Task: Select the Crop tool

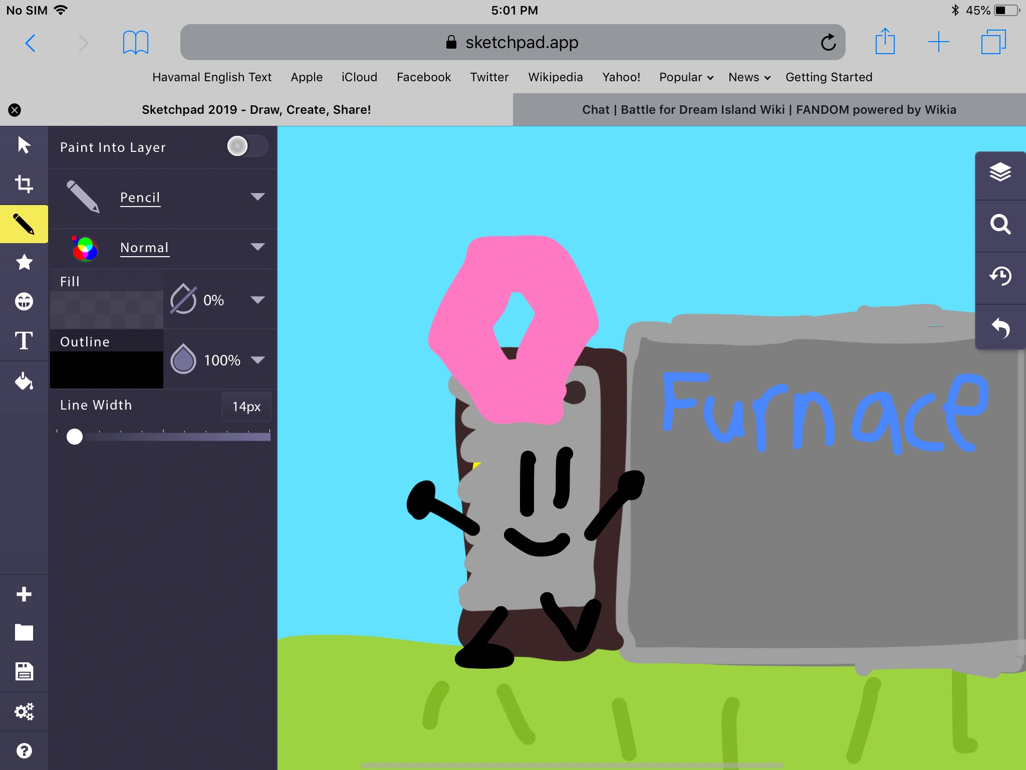Action: pyautogui.click(x=24, y=184)
